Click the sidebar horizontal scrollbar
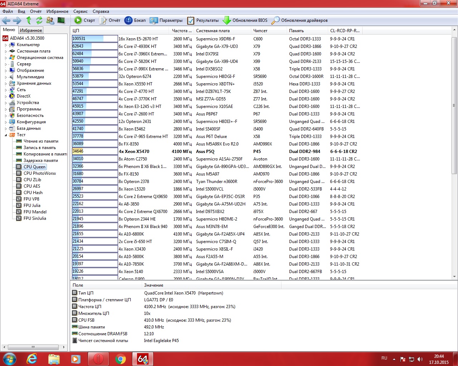 (x=34, y=347)
